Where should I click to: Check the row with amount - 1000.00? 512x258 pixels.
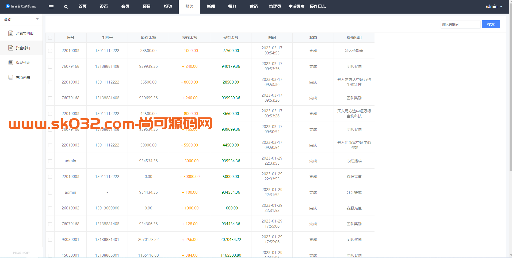[x=50, y=51]
